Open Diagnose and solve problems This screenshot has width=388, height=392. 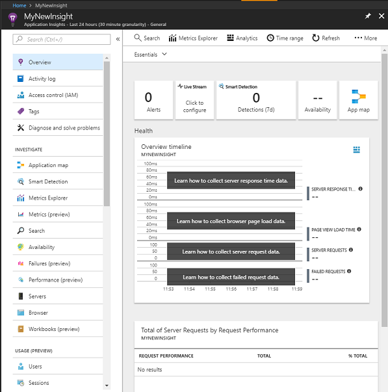point(58,128)
